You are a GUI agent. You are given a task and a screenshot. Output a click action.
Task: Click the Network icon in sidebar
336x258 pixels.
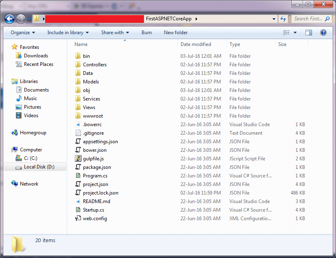click(15, 184)
